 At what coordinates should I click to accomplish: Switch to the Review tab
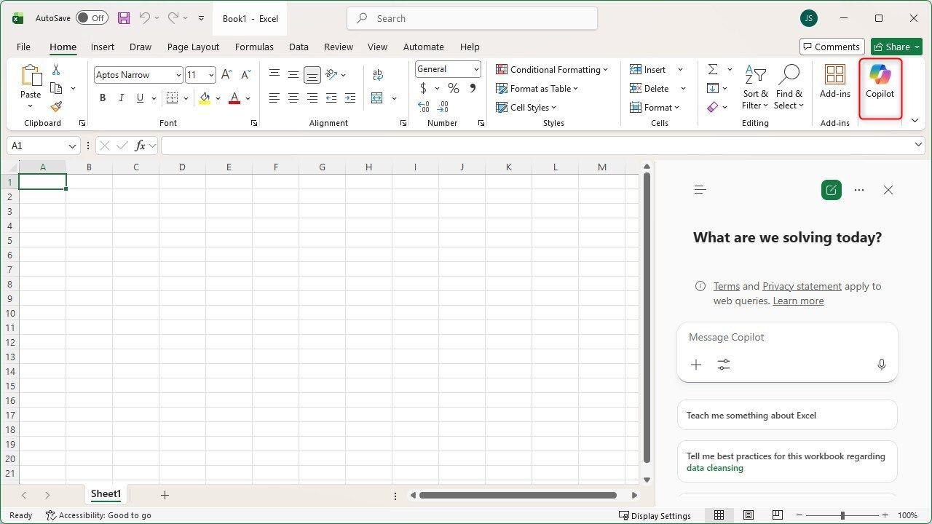tap(339, 47)
